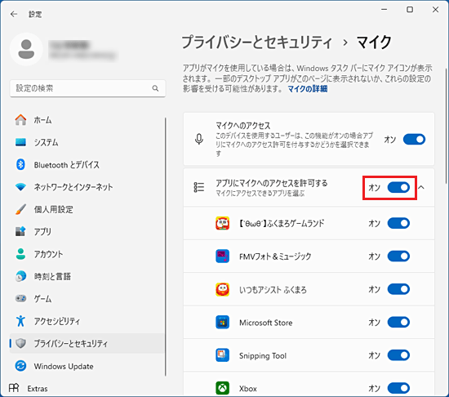Click the Windows Update sync icon

[20, 366]
